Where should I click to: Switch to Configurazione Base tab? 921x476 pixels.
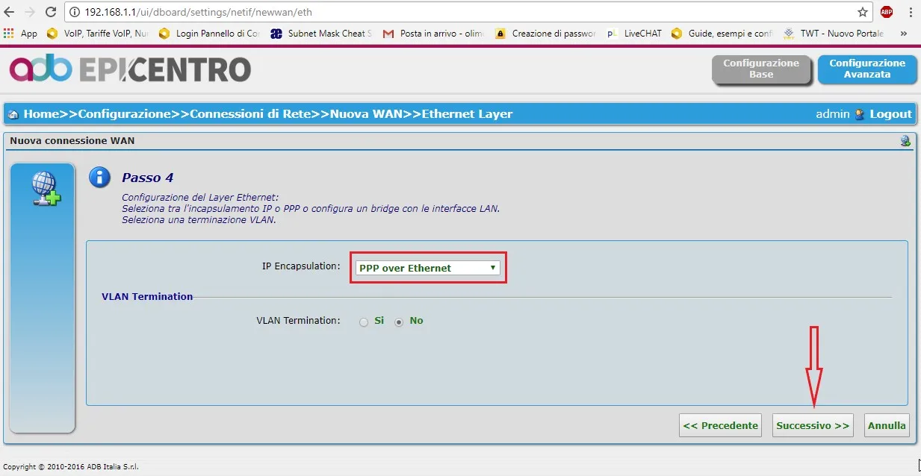761,69
